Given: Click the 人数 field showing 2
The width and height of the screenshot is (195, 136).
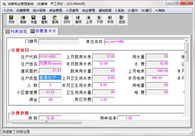Looking at the screenshot, I should coord(50,85).
